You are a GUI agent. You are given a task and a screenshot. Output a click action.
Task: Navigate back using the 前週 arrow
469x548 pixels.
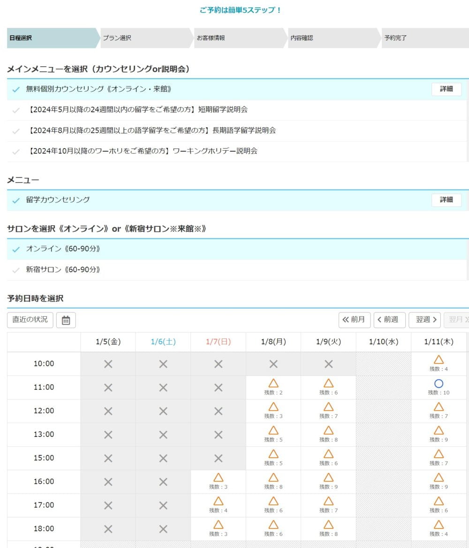coord(389,320)
